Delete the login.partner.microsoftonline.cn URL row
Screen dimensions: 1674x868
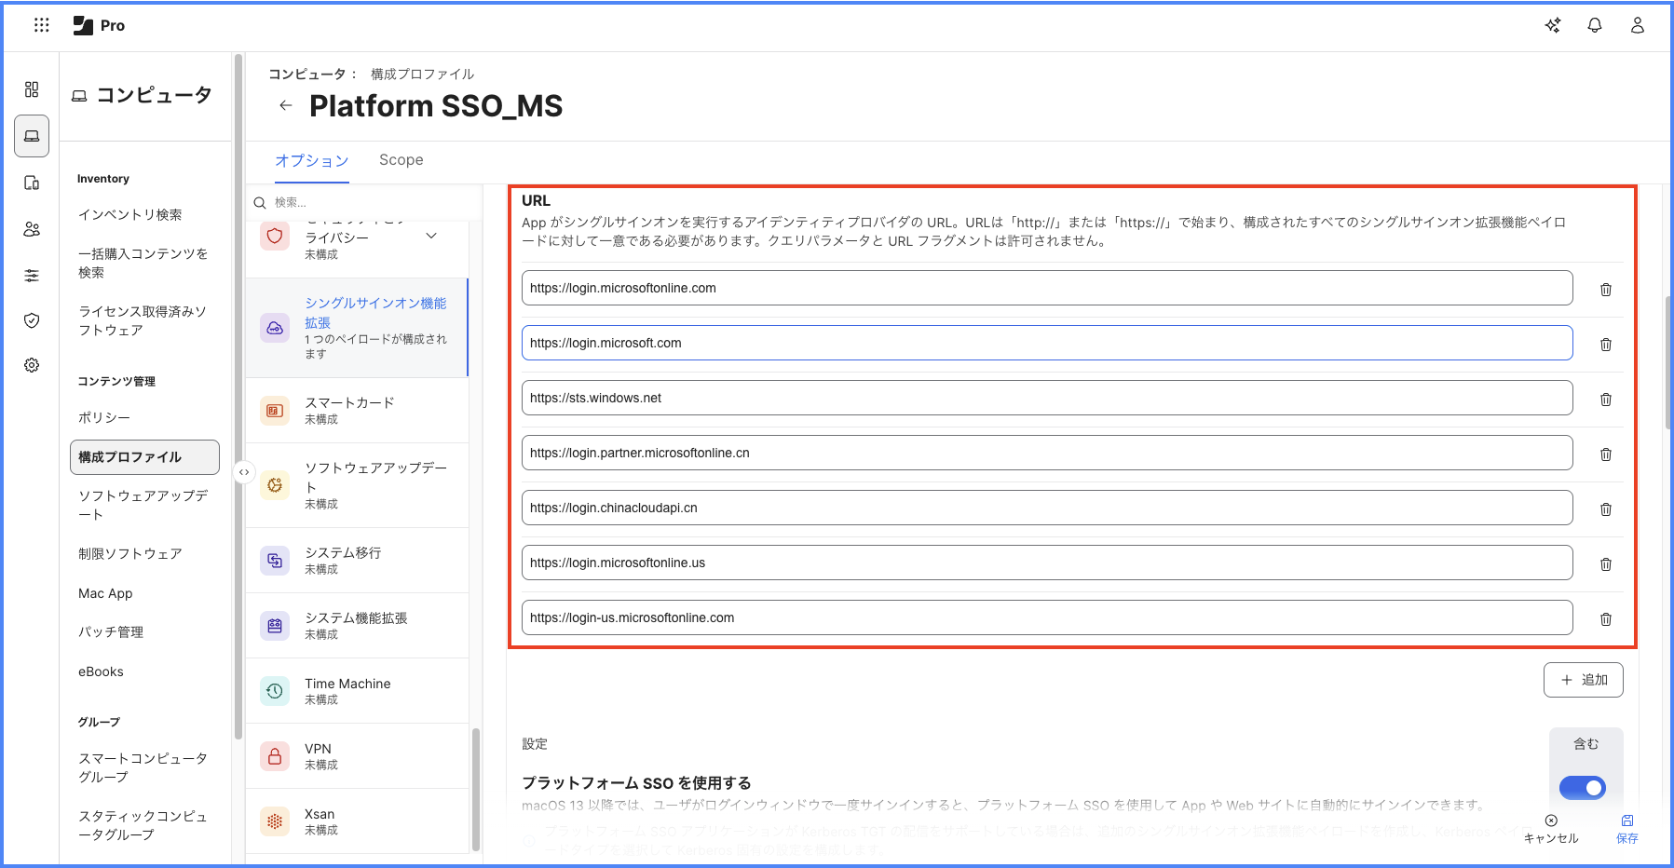point(1606,454)
